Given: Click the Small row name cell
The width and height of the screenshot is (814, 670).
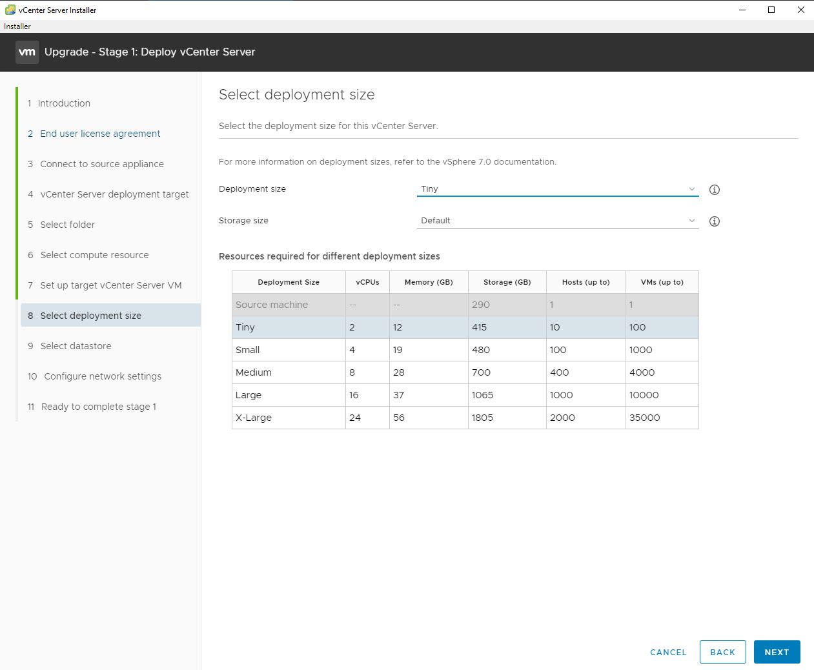Looking at the screenshot, I should click(289, 350).
